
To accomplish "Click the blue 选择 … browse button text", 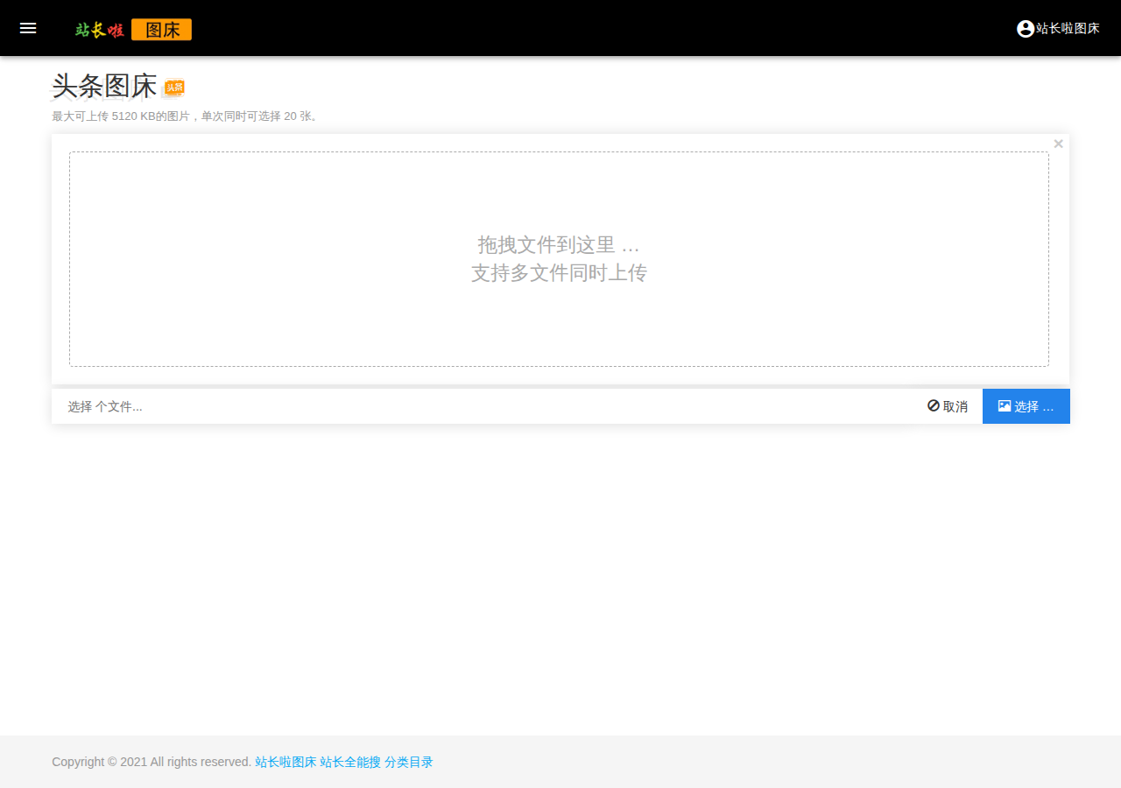I will pos(1034,406).
